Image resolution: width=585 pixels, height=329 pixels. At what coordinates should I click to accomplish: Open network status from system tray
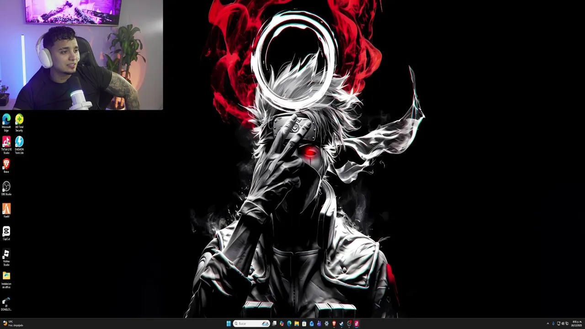pos(558,324)
